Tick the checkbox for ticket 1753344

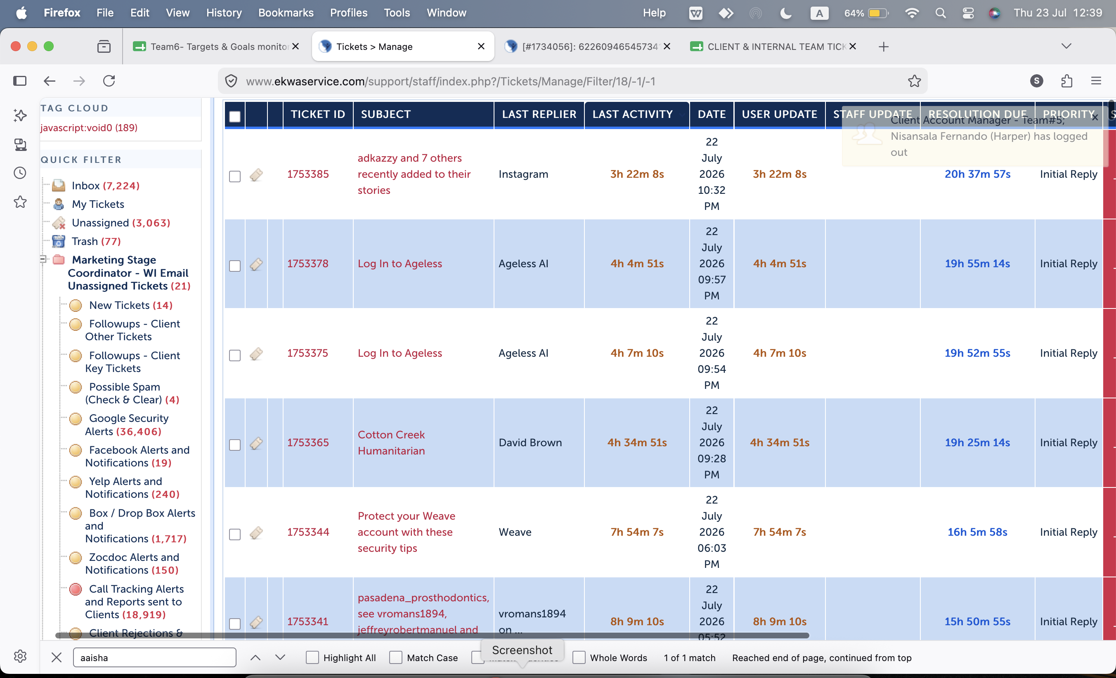tap(234, 534)
